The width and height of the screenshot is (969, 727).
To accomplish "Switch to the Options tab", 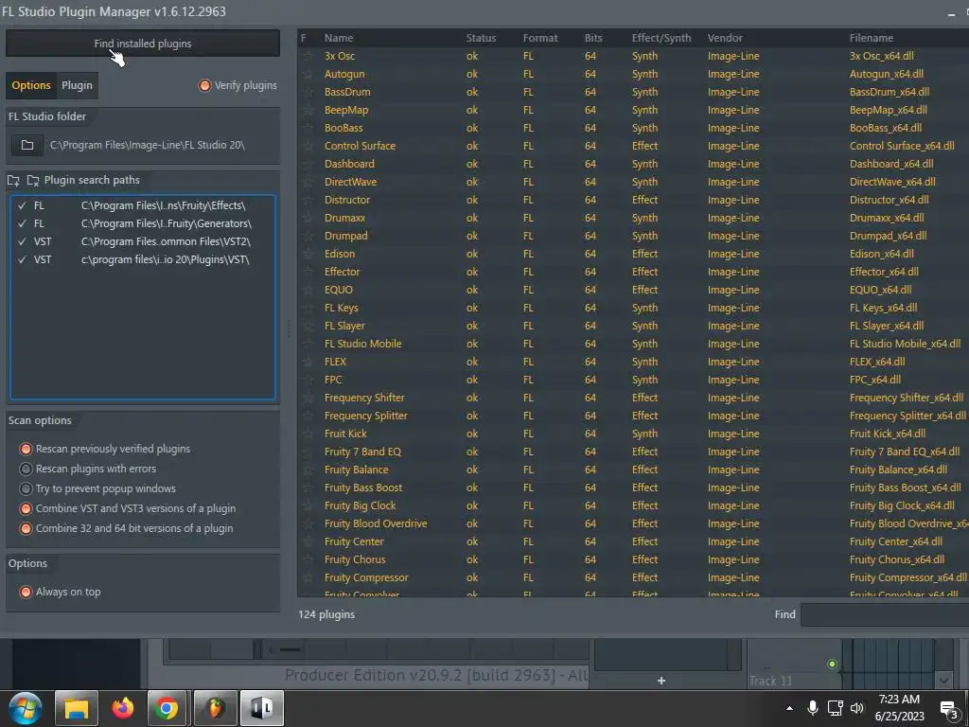I will (x=31, y=85).
